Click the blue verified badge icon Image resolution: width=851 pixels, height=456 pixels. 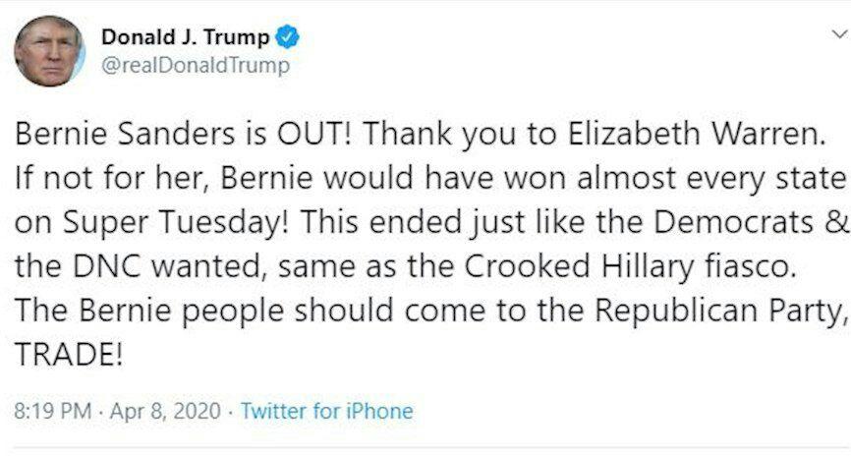click(288, 37)
